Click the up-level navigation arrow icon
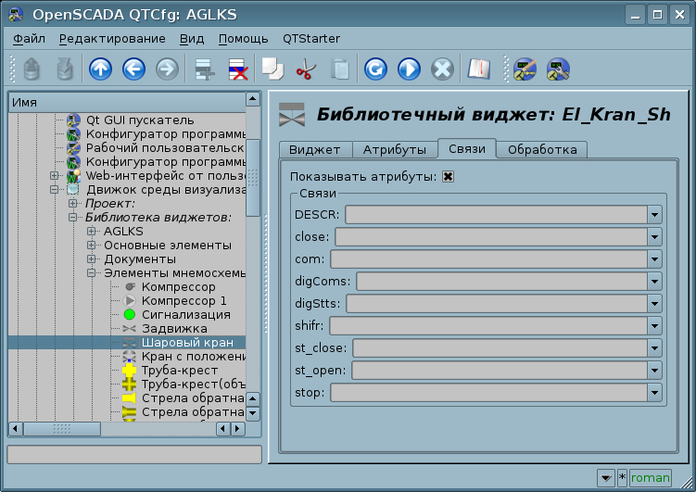The image size is (696, 492). pyautogui.click(x=100, y=69)
